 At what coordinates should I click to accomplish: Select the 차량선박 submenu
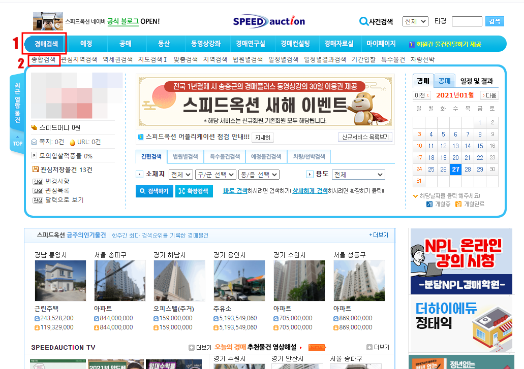point(422,59)
